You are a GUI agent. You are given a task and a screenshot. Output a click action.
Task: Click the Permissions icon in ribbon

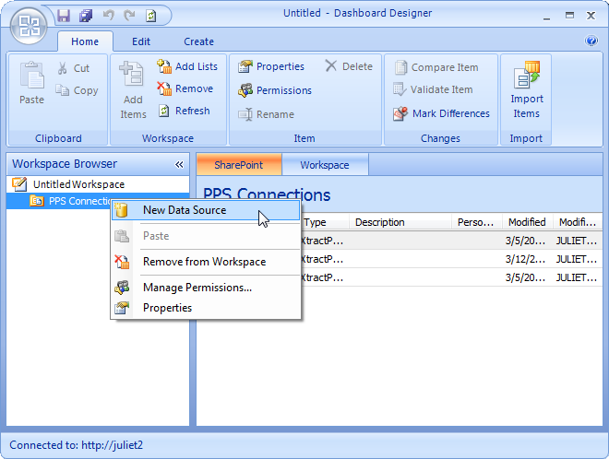pyautogui.click(x=245, y=90)
